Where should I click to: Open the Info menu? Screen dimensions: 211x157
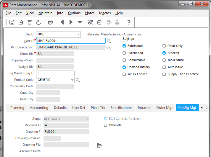pyautogui.click(x=60, y=13)
